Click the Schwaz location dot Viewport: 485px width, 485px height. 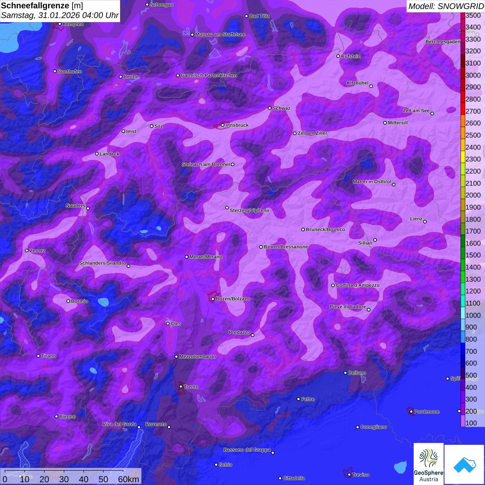pyautogui.click(x=270, y=108)
